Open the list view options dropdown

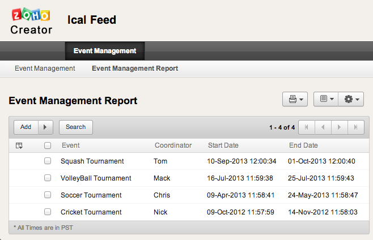coord(326,99)
